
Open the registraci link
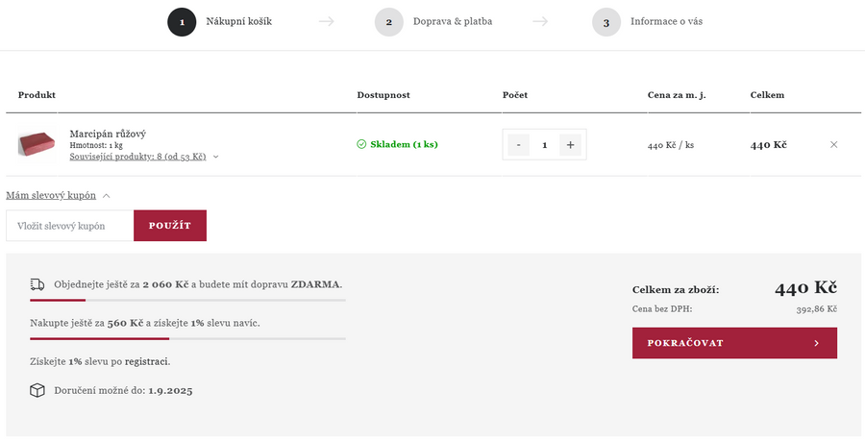[x=146, y=361]
